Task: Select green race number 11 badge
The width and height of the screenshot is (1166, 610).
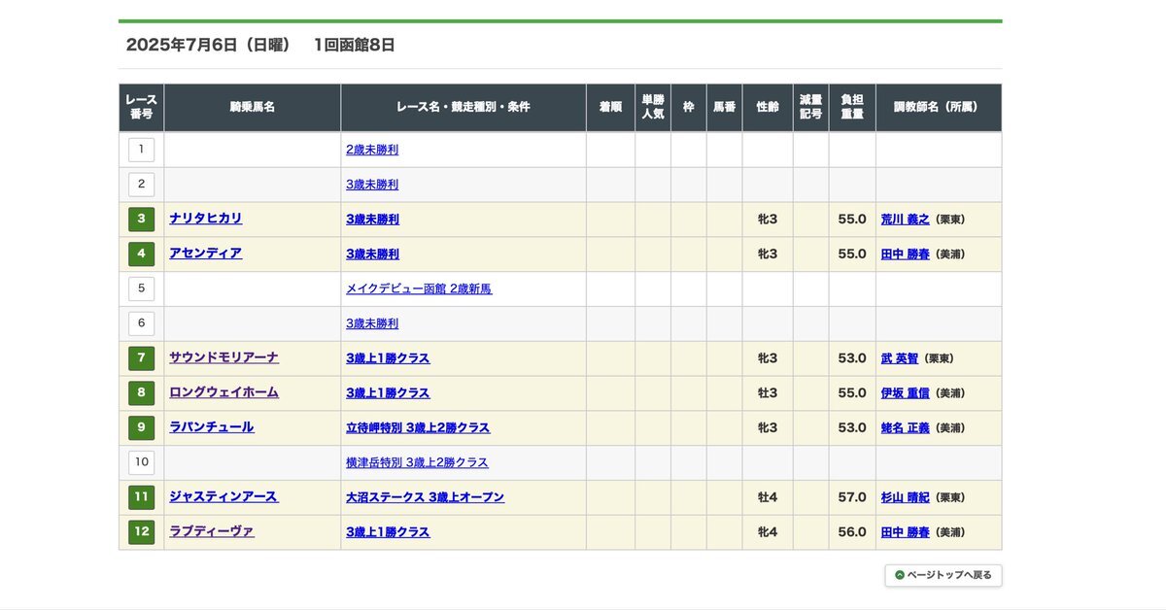Action: point(141,497)
